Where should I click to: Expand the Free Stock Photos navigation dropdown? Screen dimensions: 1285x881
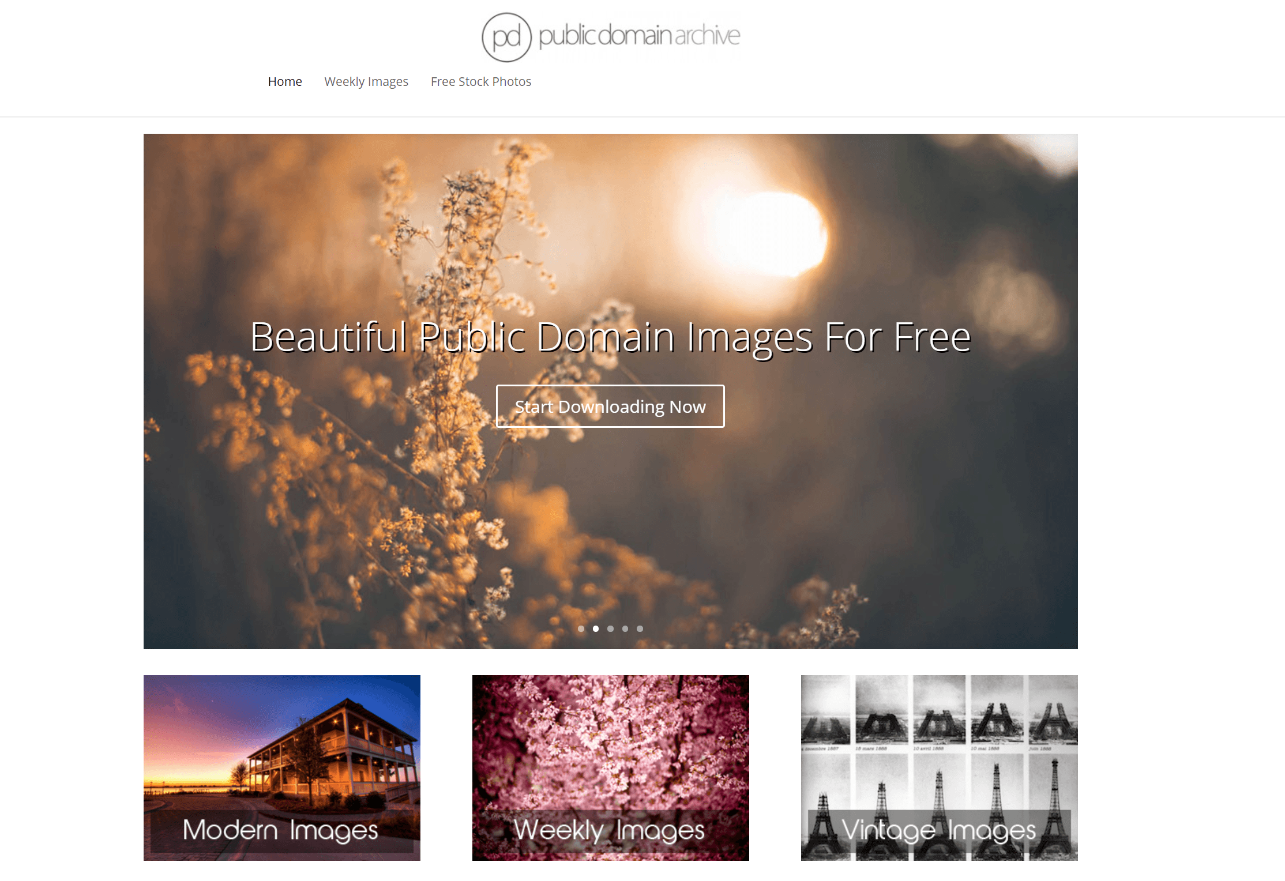(482, 81)
